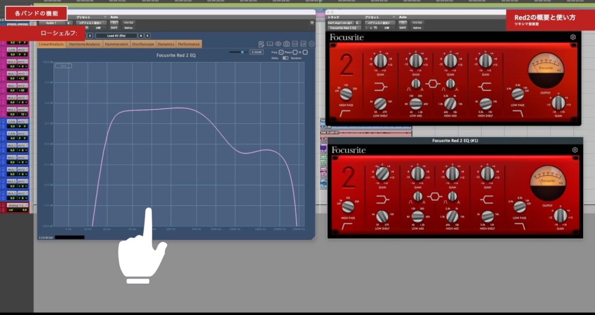Screen dimensions: 595x315
Task: Open the Hammerstein tab
Action: coord(116,44)
